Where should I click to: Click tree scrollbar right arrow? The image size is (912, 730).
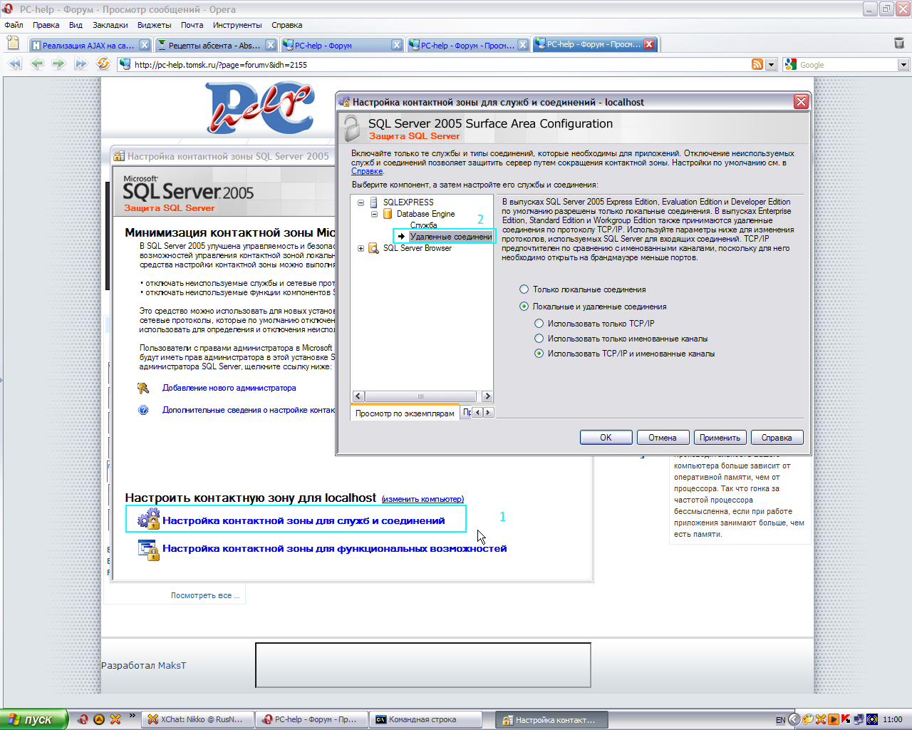click(x=487, y=396)
